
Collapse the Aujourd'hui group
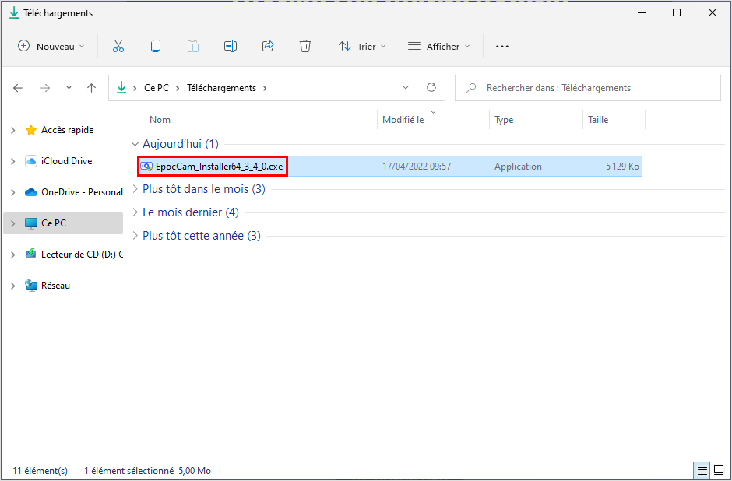pos(135,144)
